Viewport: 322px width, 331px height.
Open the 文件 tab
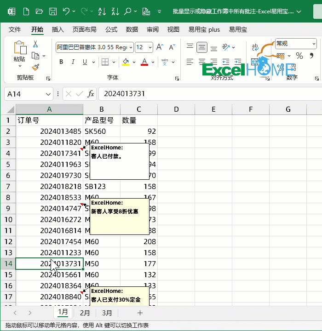coord(15,29)
